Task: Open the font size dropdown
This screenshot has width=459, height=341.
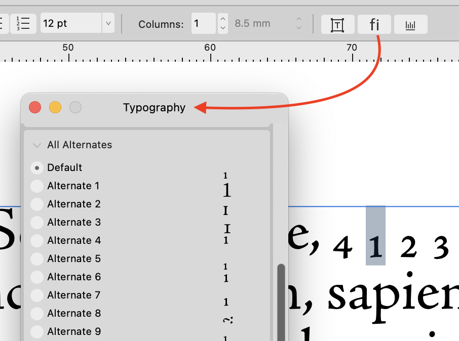Action: tap(108, 23)
